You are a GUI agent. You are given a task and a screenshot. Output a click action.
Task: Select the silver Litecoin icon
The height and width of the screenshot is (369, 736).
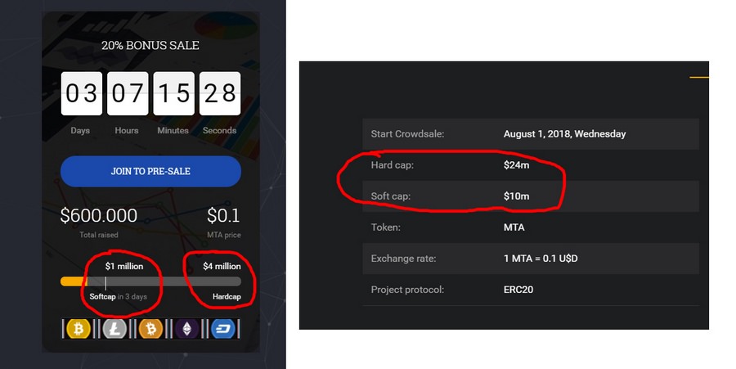[x=114, y=329]
